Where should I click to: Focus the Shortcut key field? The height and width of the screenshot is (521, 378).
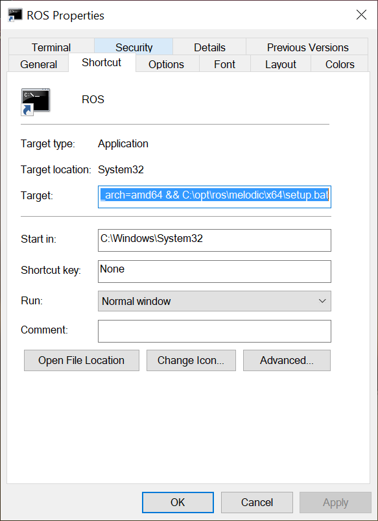[x=215, y=271]
